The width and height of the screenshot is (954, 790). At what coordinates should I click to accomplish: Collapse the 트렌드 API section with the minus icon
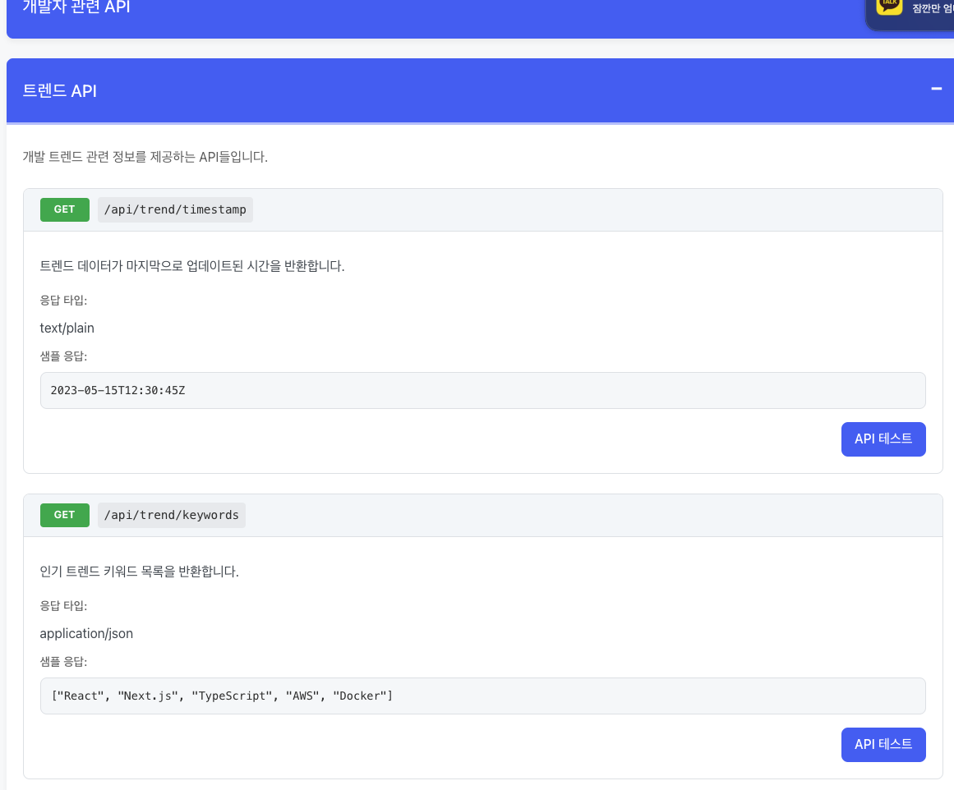pos(936,88)
